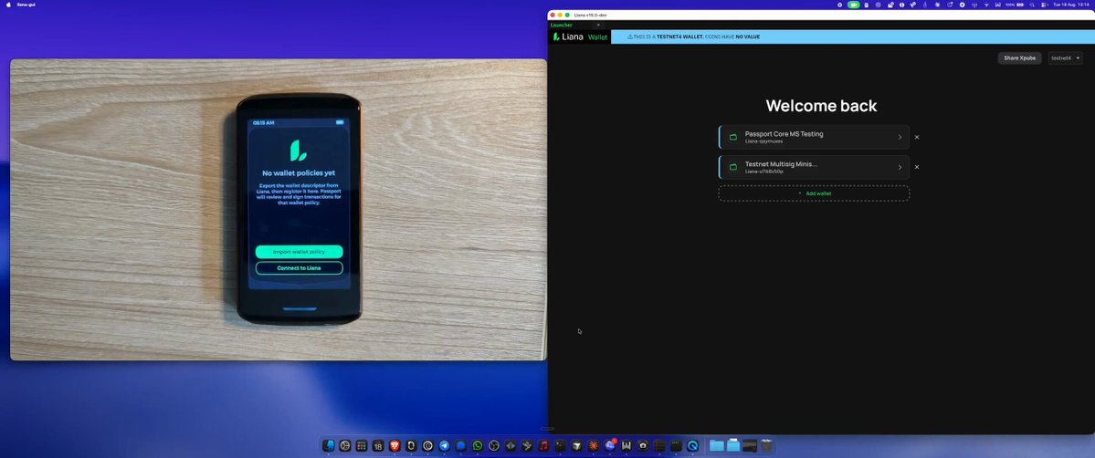This screenshot has width=1095, height=458.
Task: Open WhatsApp from the Dock
Action: pos(478,445)
